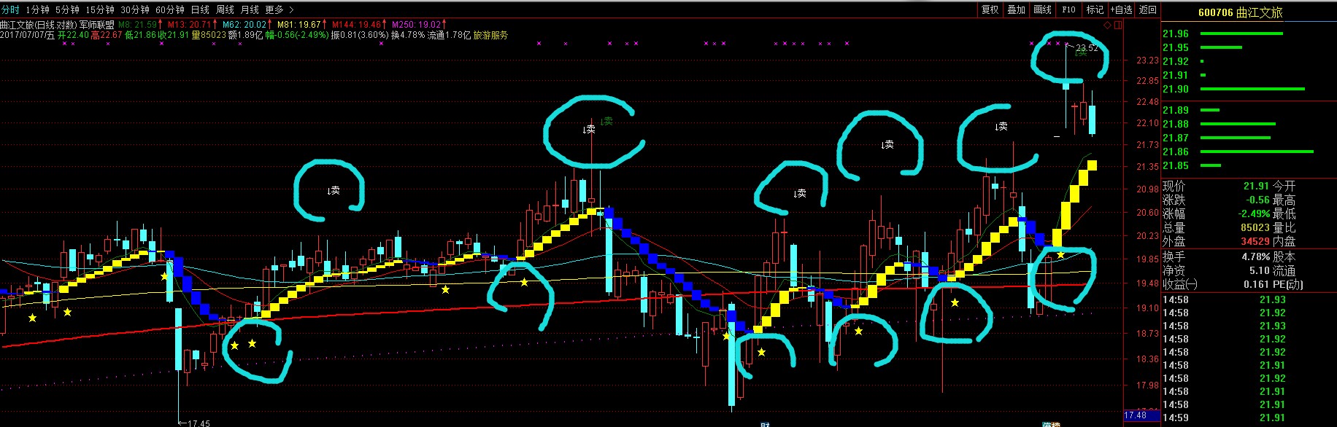This screenshot has width=1337, height=427.
Task: Click the 21.88 bid price row
Action: [x=1249, y=124]
